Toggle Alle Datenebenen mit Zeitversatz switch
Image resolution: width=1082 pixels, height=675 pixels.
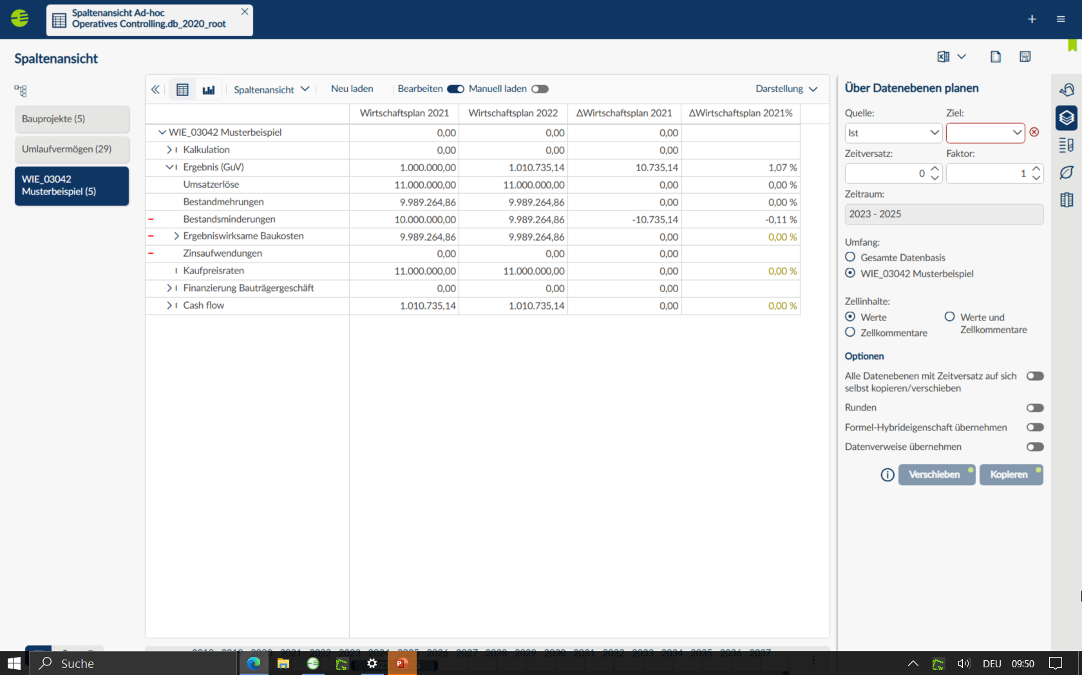1035,376
